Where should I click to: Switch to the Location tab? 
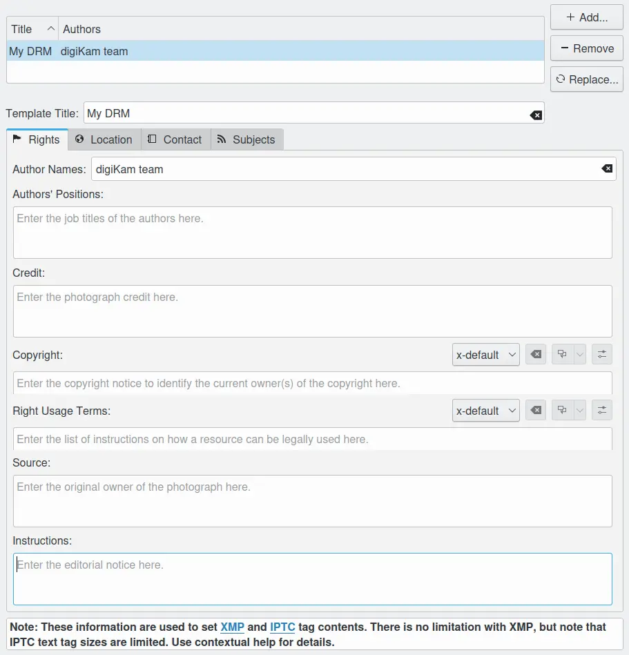104,139
